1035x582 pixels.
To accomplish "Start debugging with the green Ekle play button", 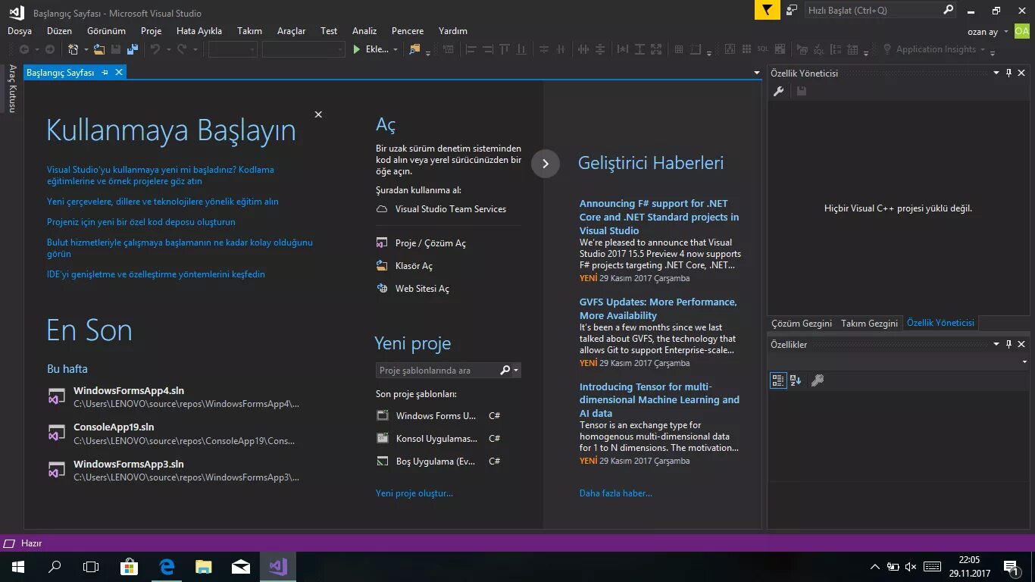I will (x=371, y=49).
